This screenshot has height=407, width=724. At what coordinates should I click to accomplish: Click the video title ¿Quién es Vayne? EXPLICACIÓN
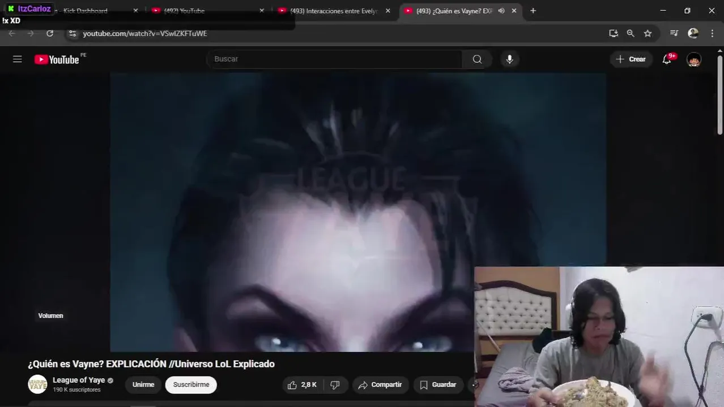tap(151, 364)
